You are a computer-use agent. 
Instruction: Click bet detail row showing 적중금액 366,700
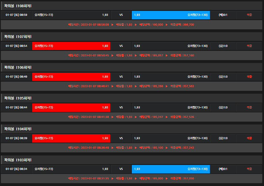[x=131, y=25]
